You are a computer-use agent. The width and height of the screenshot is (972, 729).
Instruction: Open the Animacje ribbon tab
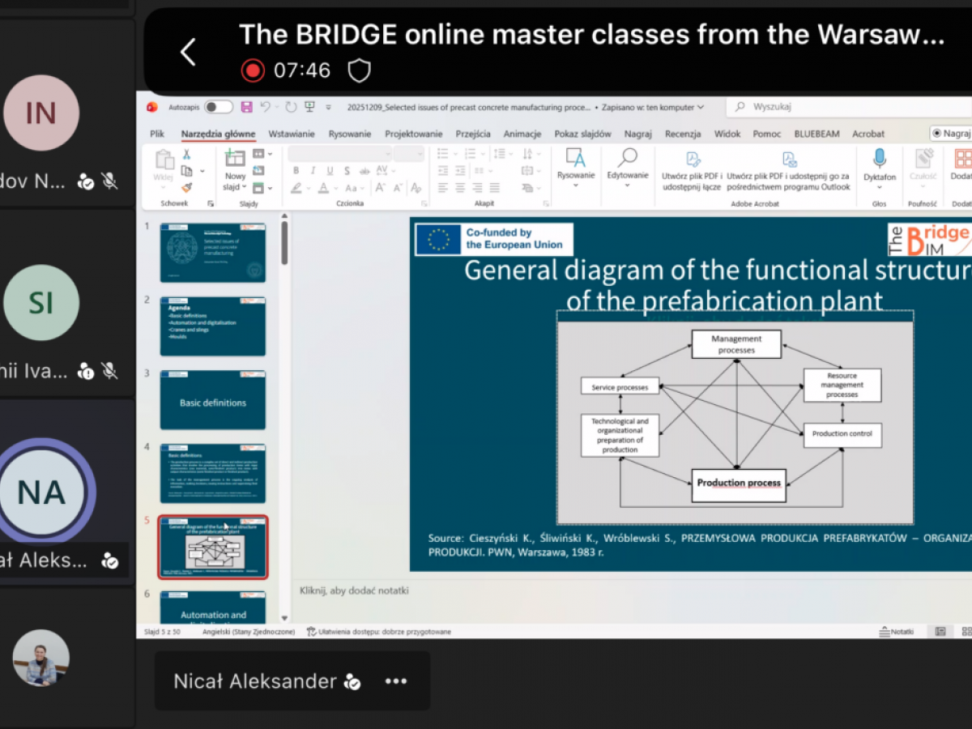coord(522,134)
